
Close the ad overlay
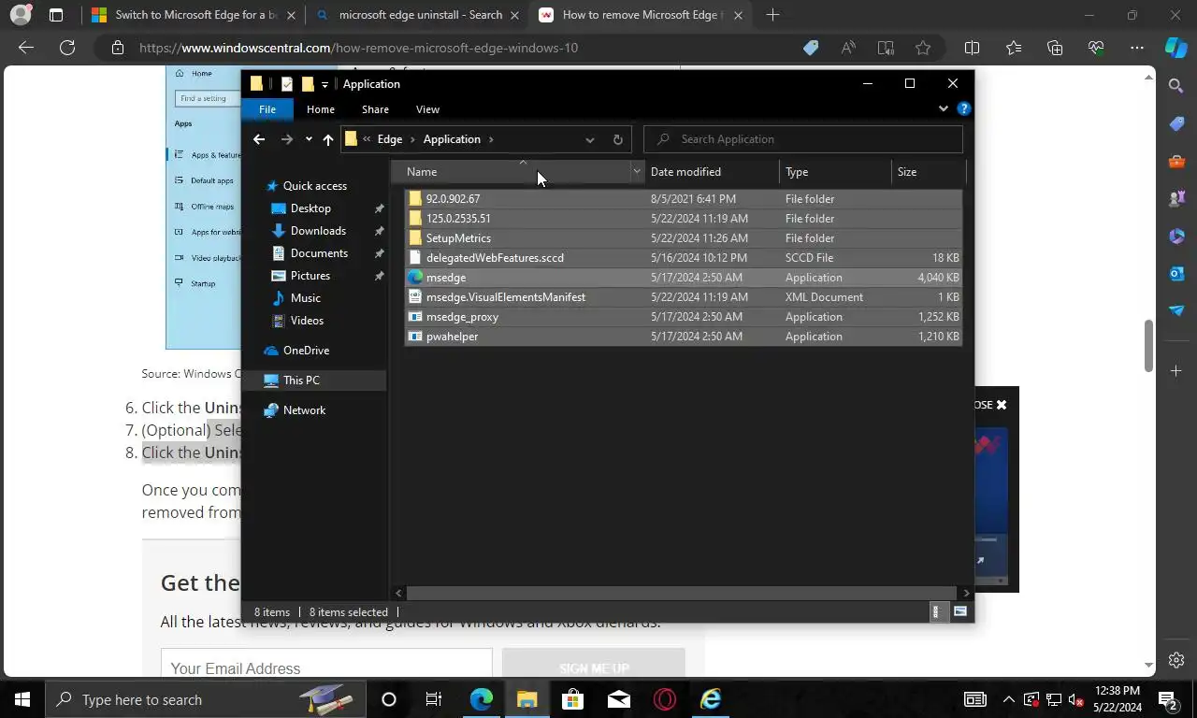tap(1001, 405)
